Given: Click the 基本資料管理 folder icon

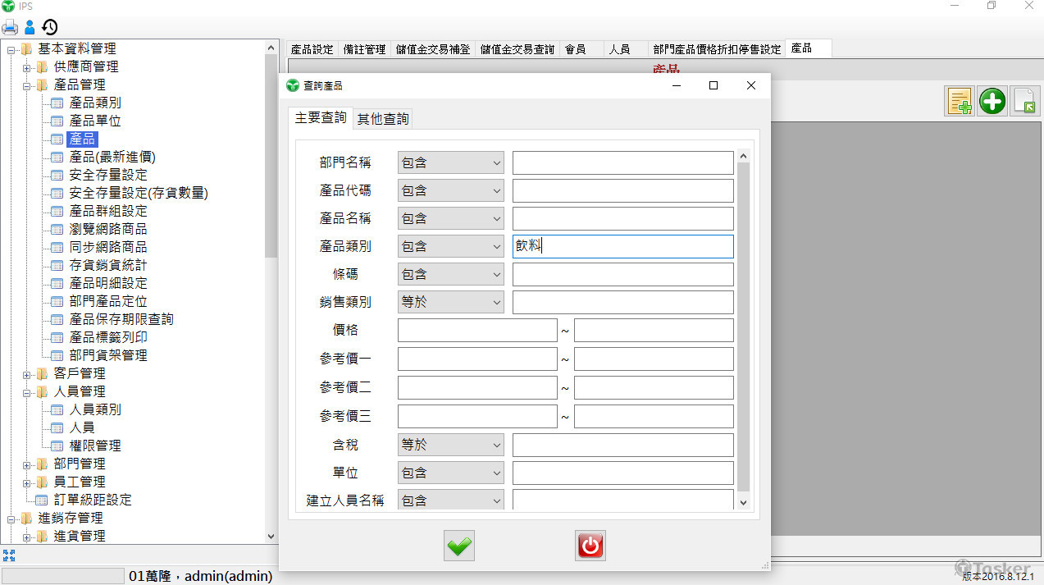Looking at the screenshot, I should [27, 48].
